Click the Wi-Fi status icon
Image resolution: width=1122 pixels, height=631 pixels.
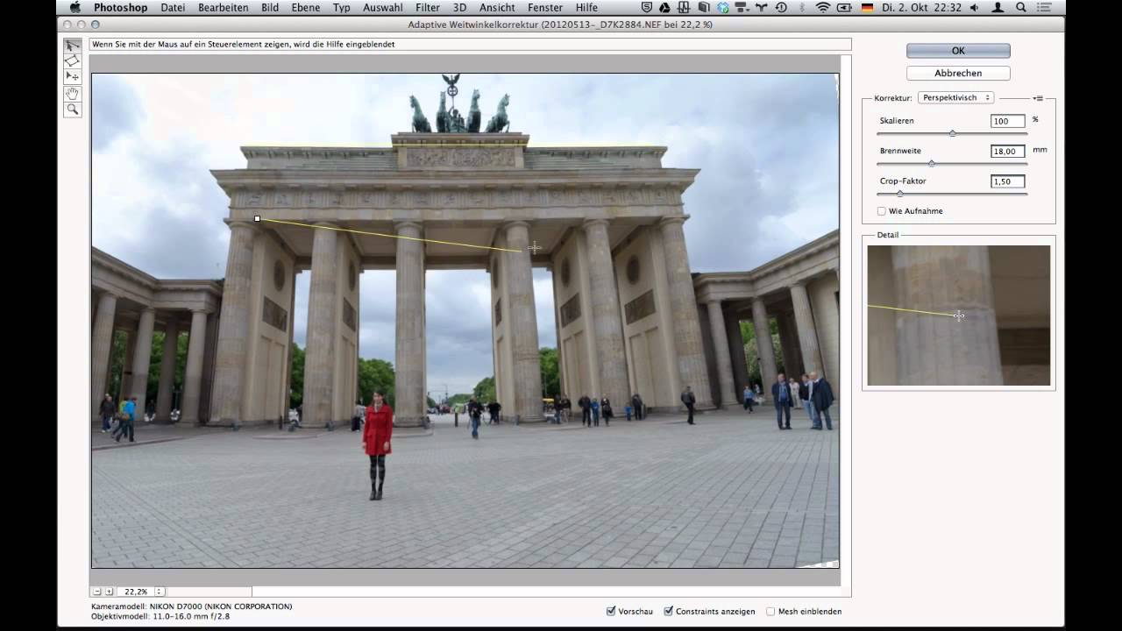click(822, 7)
